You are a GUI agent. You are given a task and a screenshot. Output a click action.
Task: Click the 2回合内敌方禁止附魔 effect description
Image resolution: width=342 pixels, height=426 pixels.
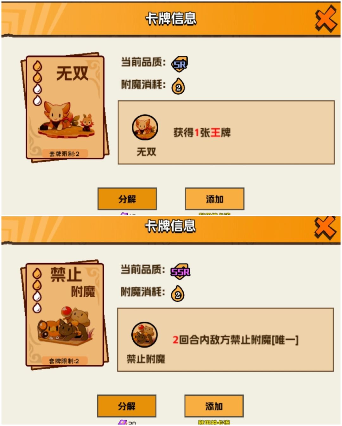coord(235,340)
